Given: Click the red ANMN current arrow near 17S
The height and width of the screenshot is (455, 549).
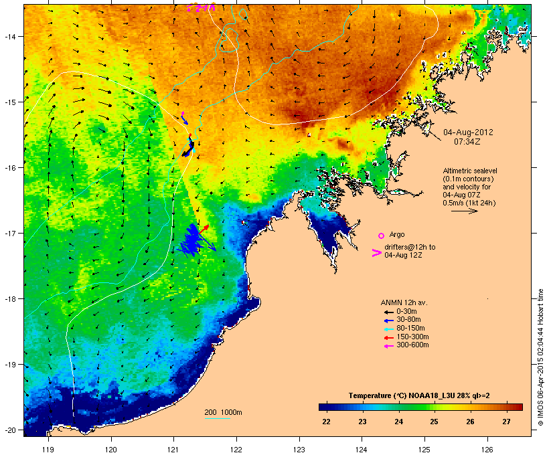Looking at the screenshot, I should coord(204,230).
